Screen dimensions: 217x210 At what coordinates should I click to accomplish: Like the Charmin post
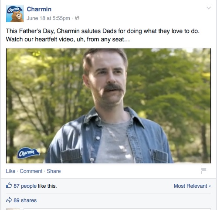[x=10, y=171]
